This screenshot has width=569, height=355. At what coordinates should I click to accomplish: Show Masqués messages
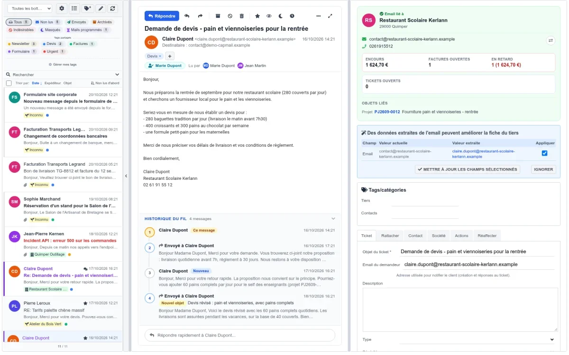[50, 30]
